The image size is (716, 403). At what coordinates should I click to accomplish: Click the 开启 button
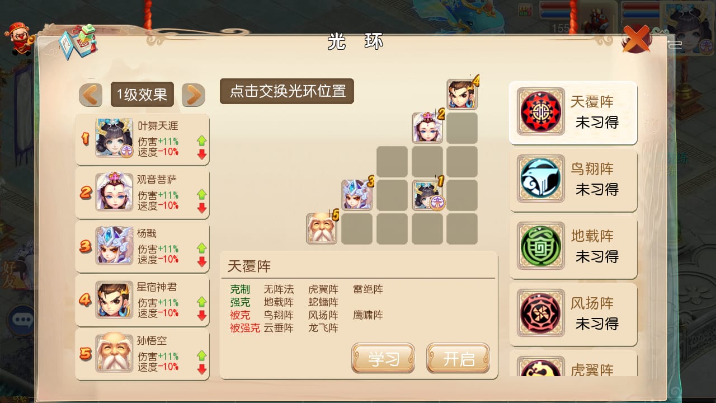click(x=458, y=358)
